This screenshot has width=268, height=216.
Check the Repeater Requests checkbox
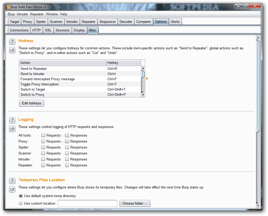(x=43, y=165)
